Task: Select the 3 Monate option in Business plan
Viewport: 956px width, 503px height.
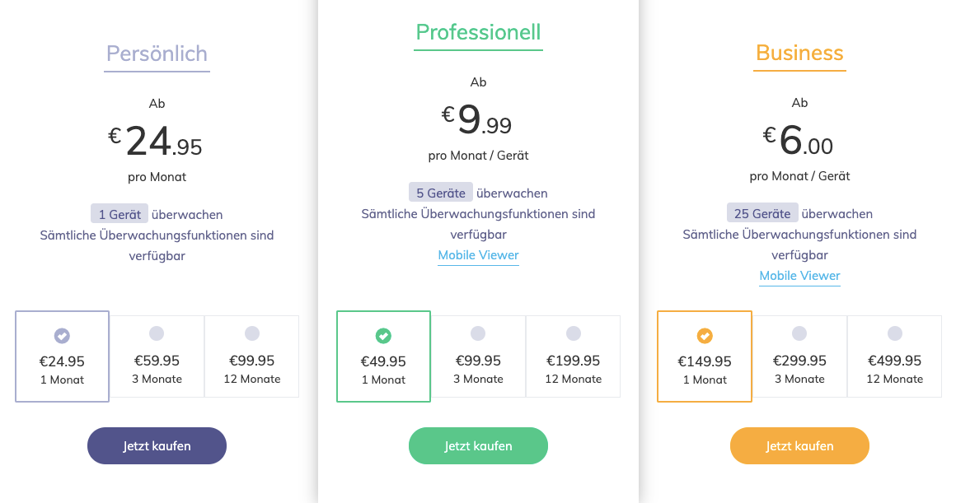Action: click(x=799, y=356)
